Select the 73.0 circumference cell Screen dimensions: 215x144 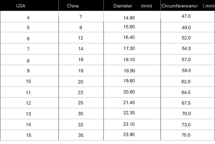(x=186, y=125)
